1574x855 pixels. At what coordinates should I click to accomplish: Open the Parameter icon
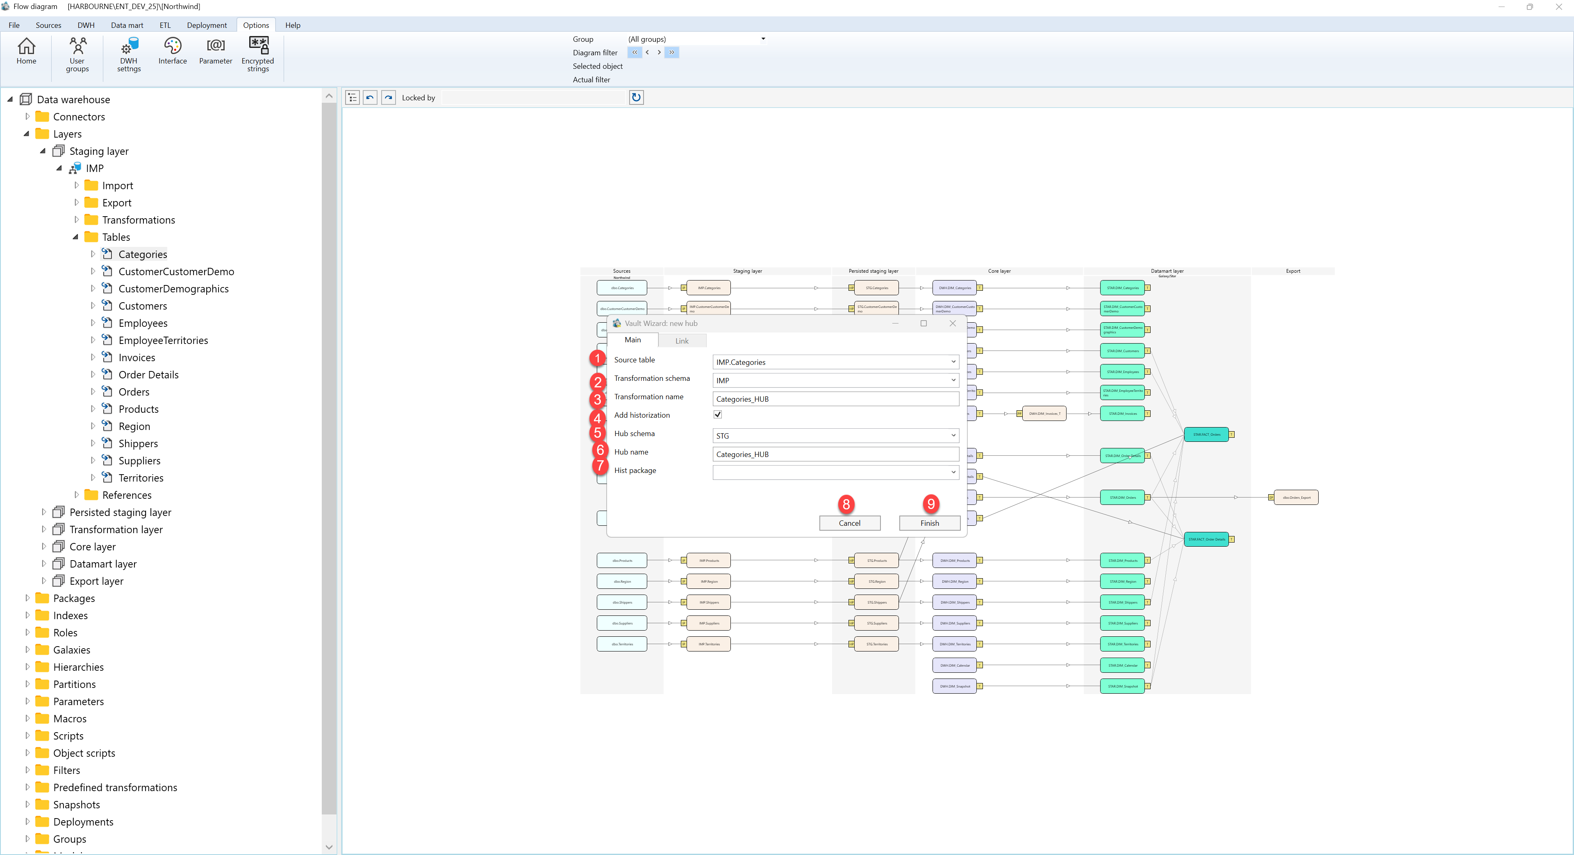[216, 51]
